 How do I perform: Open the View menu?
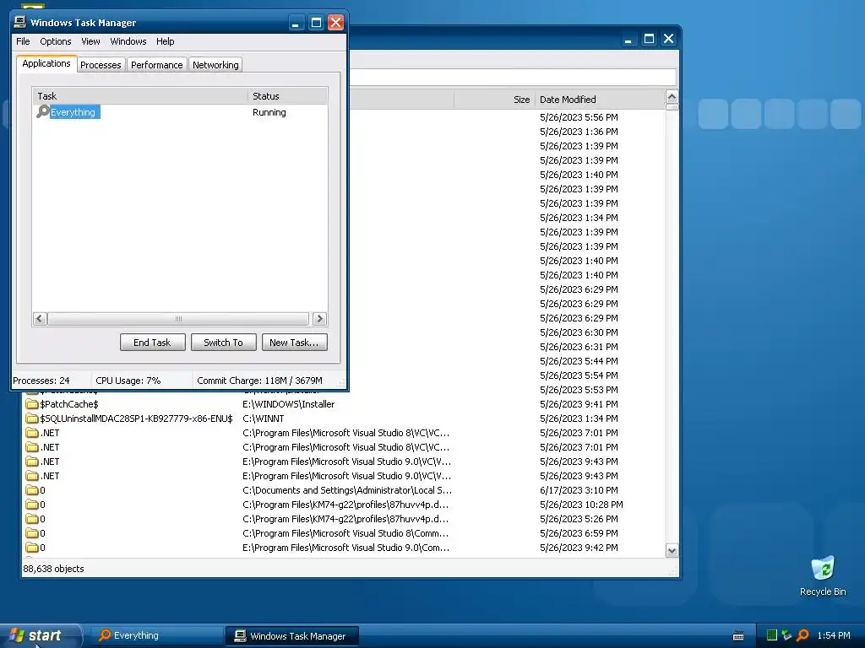click(90, 41)
